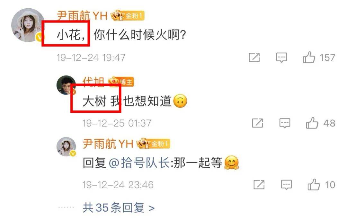Open the @拾号队长 mention link
Viewport: 347px width, 221px height.
point(139,163)
